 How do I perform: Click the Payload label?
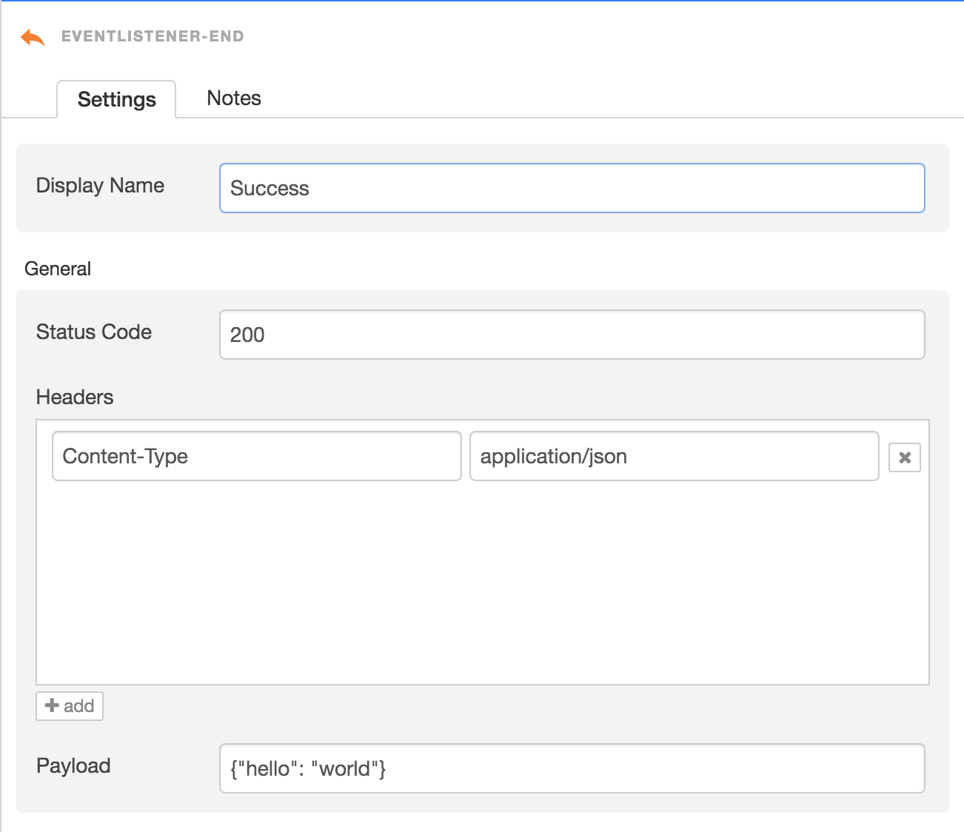(x=73, y=766)
